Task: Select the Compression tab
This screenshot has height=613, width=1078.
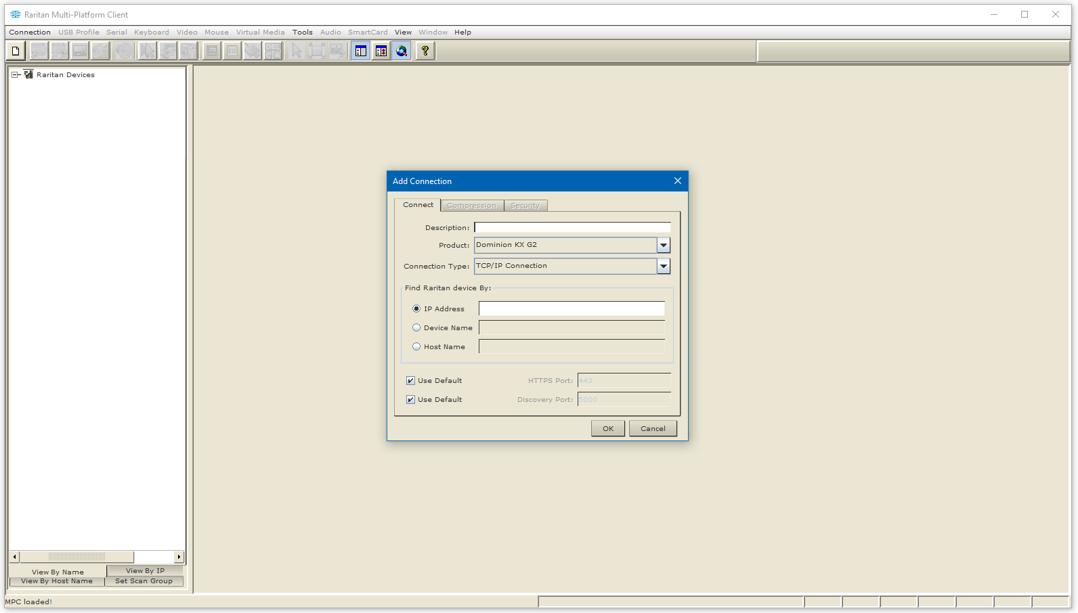Action: pyautogui.click(x=472, y=205)
